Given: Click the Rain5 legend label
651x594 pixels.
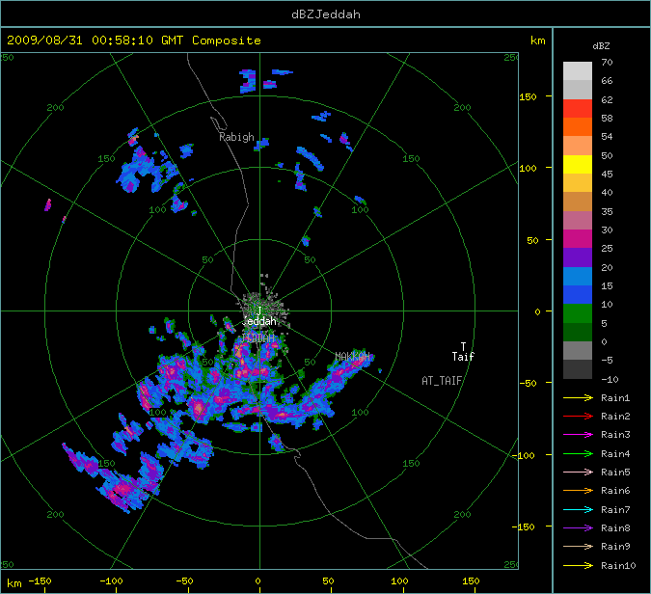Looking at the screenshot, I should point(615,472).
